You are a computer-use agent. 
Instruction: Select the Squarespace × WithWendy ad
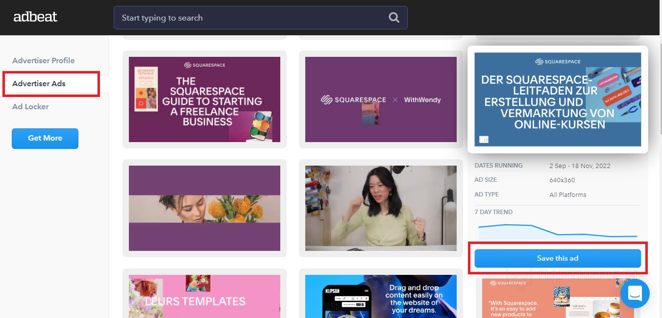(x=381, y=99)
